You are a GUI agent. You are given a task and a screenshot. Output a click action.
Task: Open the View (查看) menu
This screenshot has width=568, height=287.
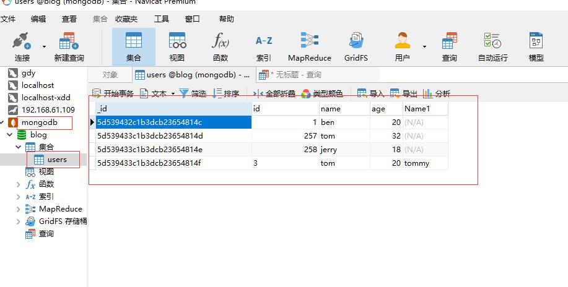(x=69, y=19)
